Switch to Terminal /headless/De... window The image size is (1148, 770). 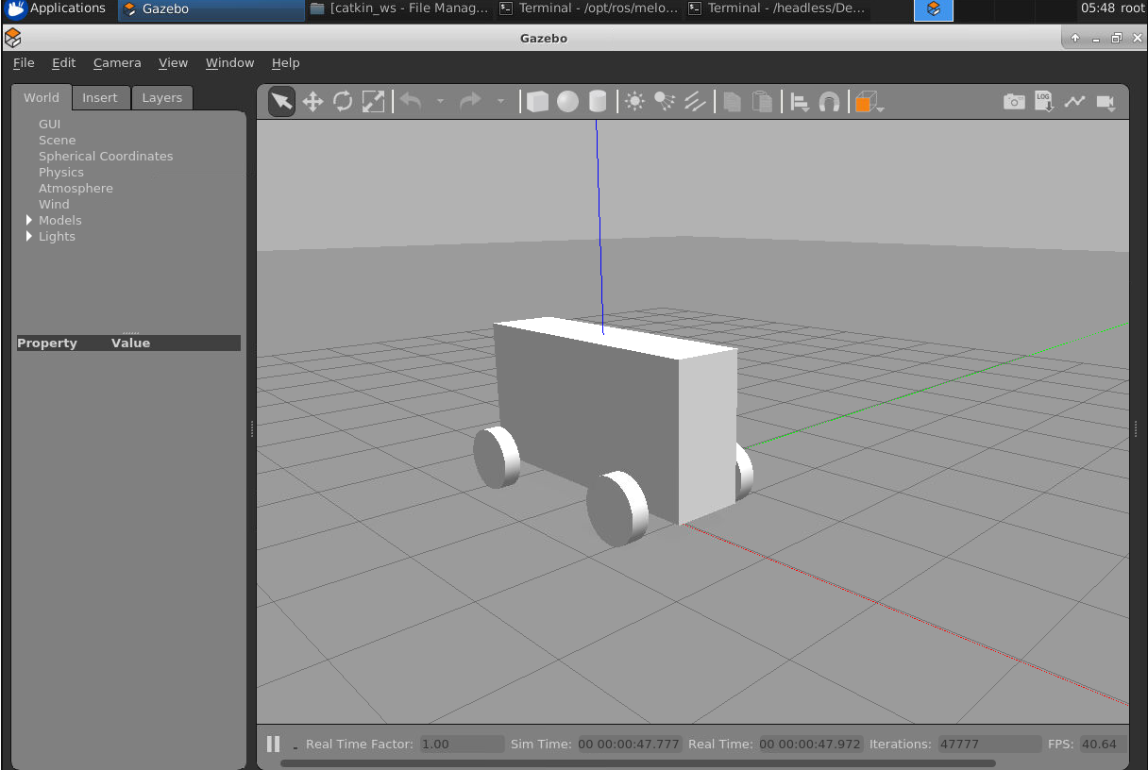778,8
